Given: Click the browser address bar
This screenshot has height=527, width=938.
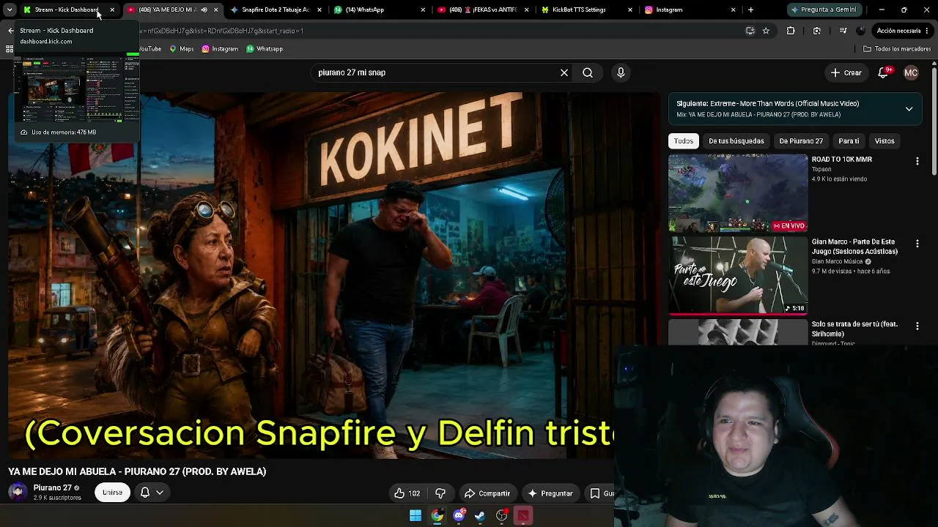Looking at the screenshot, I should 440,31.
